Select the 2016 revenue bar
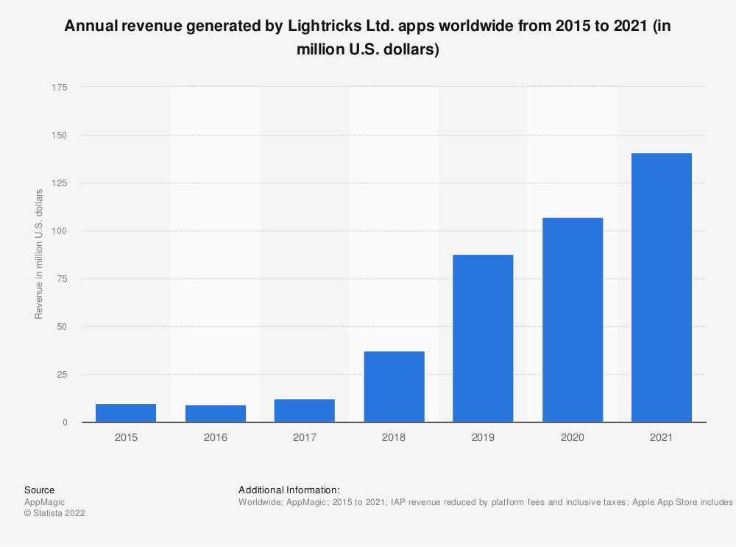The height and width of the screenshot is (547, 736). coord(216,414)
